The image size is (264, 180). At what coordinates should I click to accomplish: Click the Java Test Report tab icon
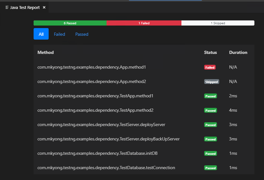pyautogui.click(x=7, y=7)
